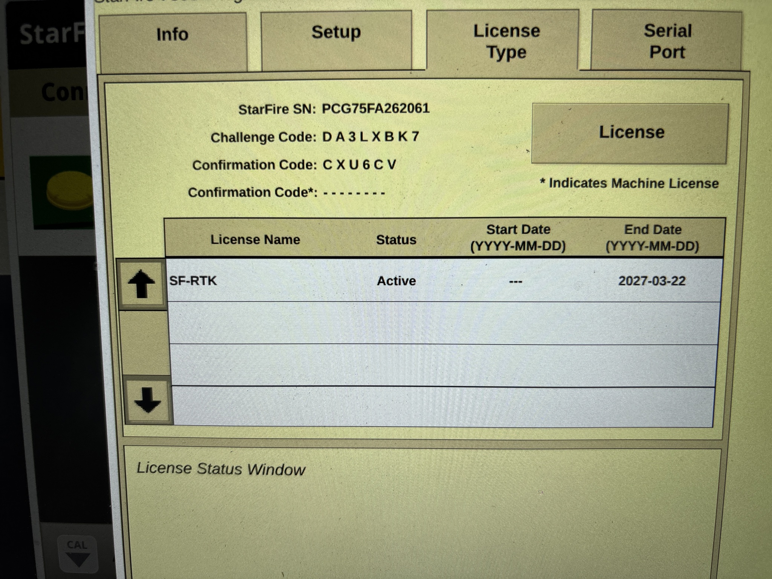Click the Status column header
772x579 pixels.
pyautogui.click(x=396, y=240)
